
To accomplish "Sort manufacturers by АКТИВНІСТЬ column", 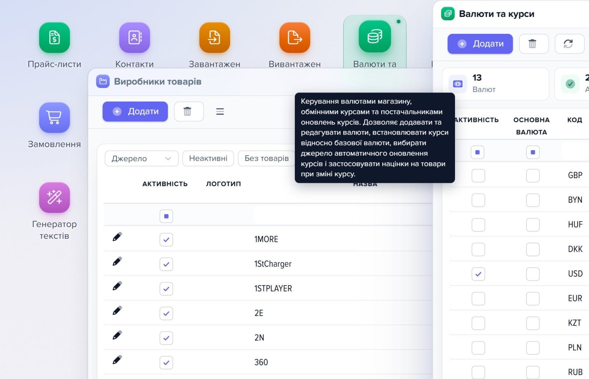I will tap(165, 184).
